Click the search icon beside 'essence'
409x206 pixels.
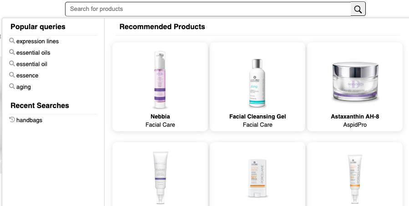(x=12, y=75)
